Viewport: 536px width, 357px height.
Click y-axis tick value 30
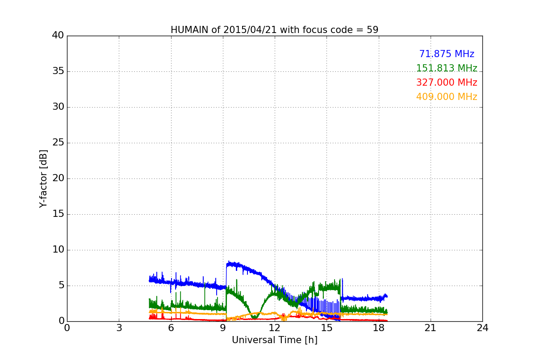point(58,107)
